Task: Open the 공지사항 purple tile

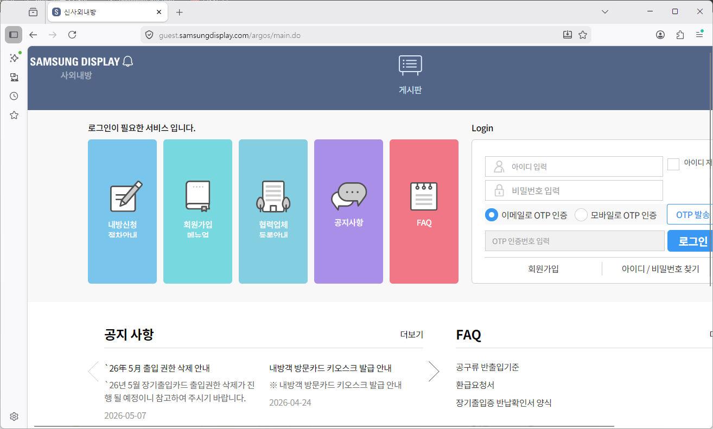Action: (x=348, y=212)
